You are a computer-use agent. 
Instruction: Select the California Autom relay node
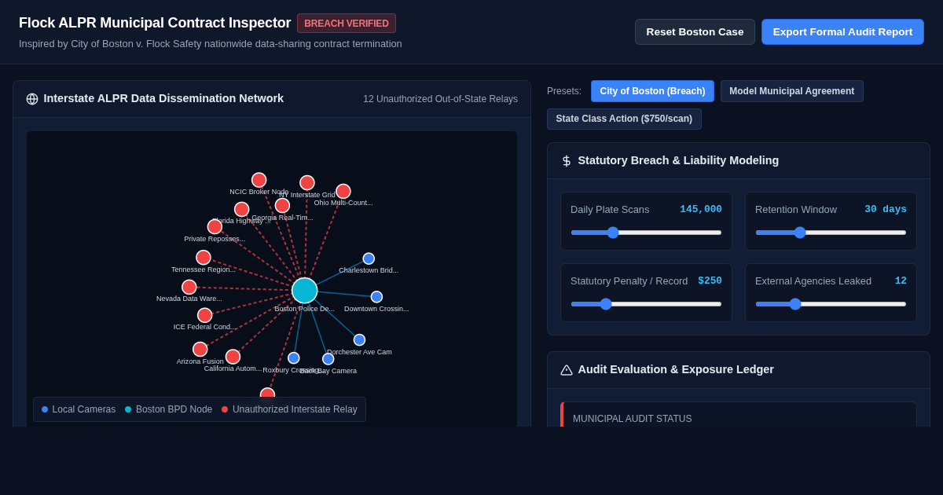click(x=233, y=357)
